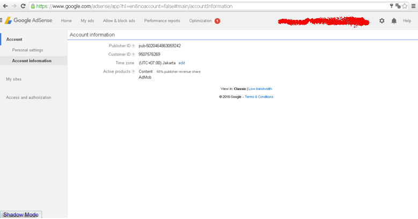
Task: Open the Optimization tab
Action: point(201,21)
